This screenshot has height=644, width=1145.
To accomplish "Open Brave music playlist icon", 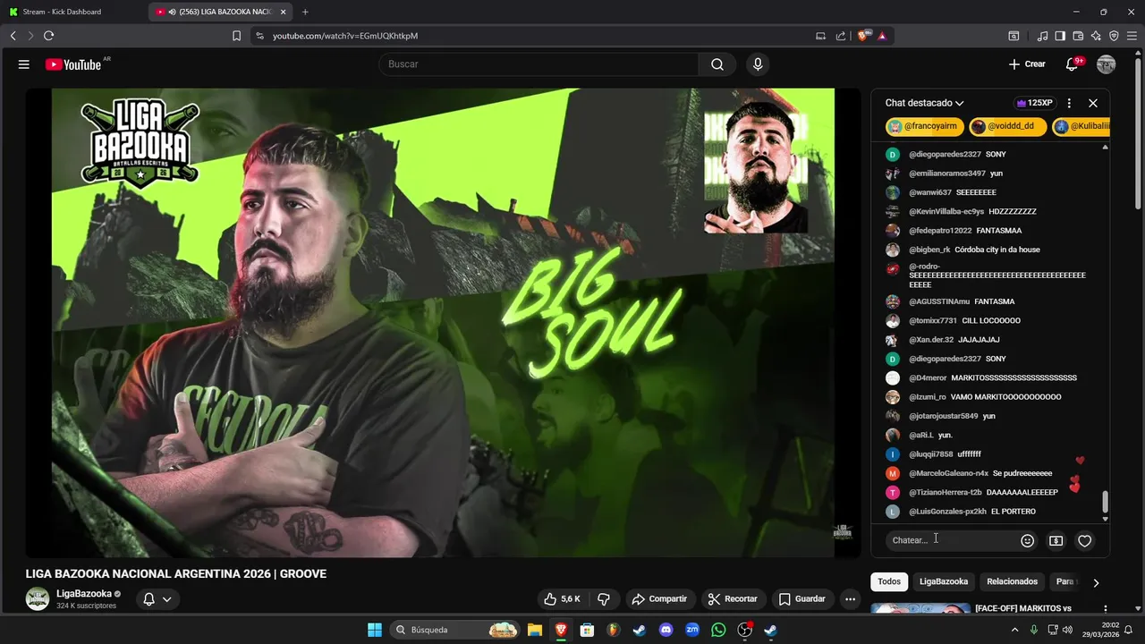I will (x=1042, y=36).
